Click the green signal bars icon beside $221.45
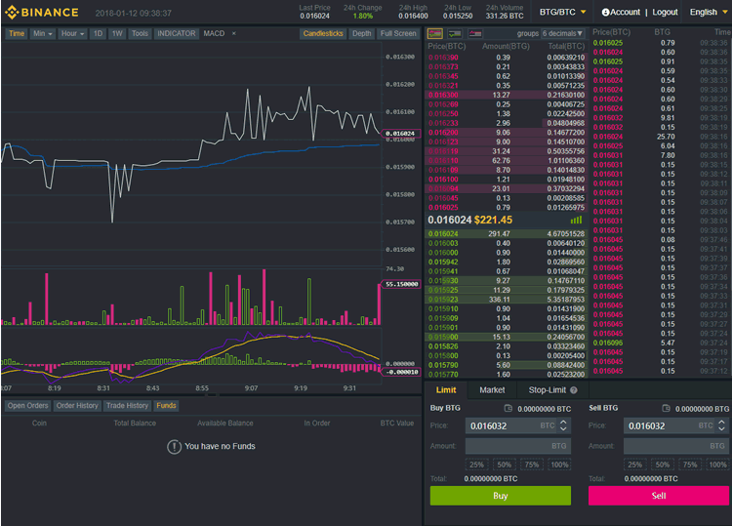The height and width of the screenshot is (526, 732). pyautogui.click(x=576, y=220)
